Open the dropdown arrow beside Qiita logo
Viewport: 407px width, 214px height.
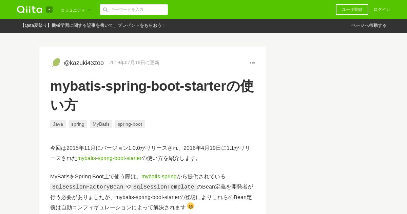[49, 10]
